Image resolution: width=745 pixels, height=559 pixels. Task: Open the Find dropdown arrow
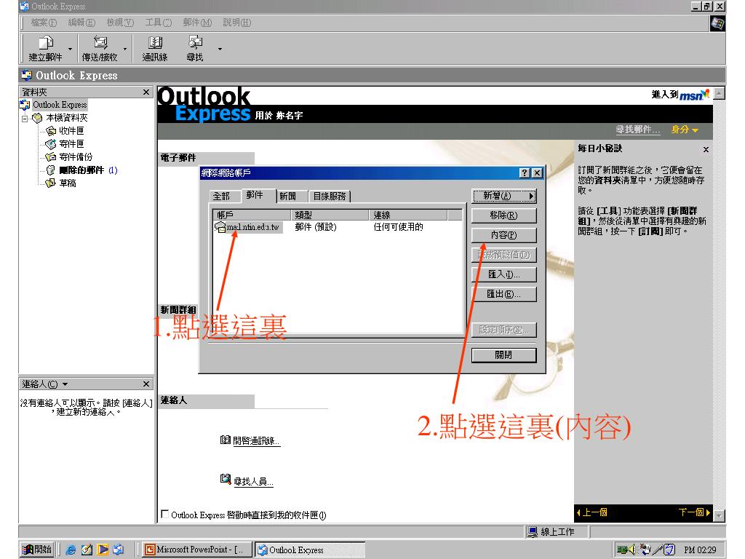pyautogui.click(x=220, y=49)
